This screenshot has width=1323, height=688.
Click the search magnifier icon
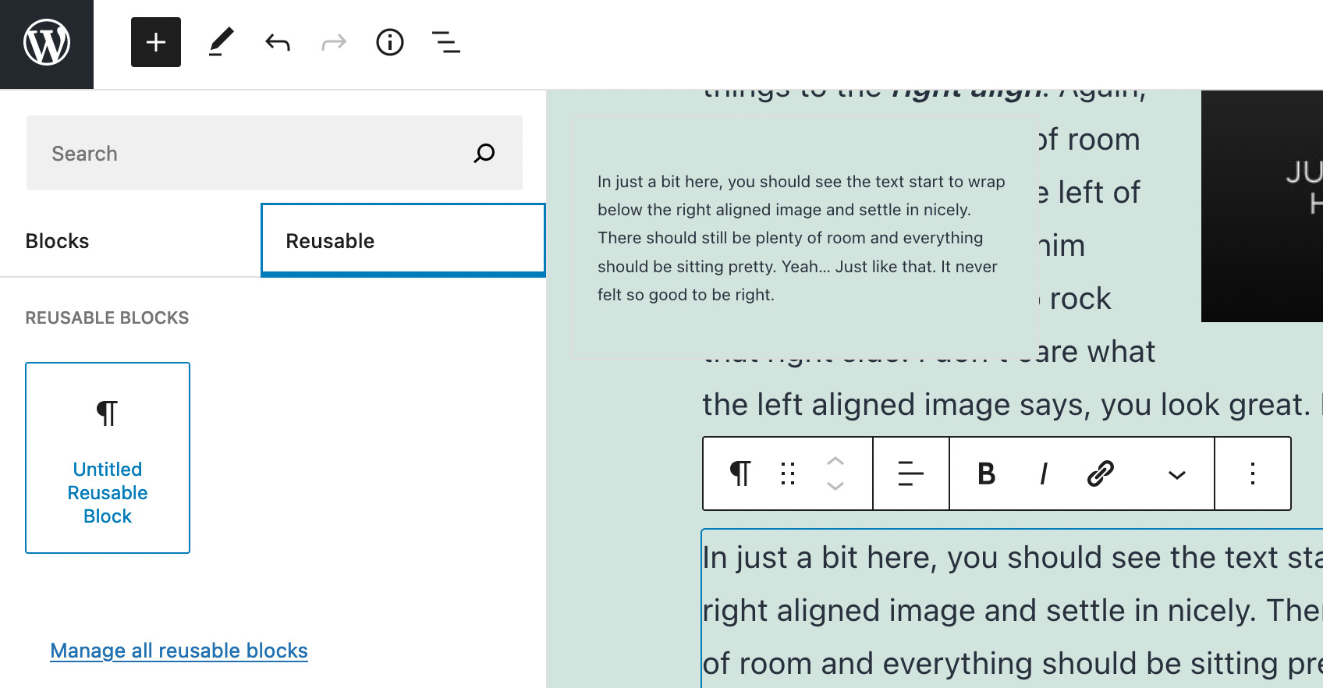484,153
